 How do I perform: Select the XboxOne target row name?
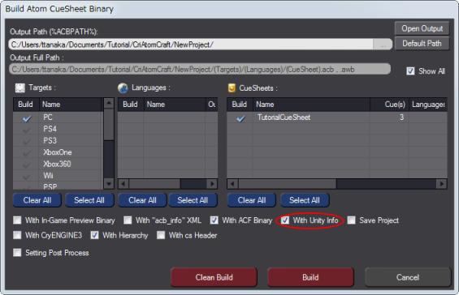(x=58, y=152)
